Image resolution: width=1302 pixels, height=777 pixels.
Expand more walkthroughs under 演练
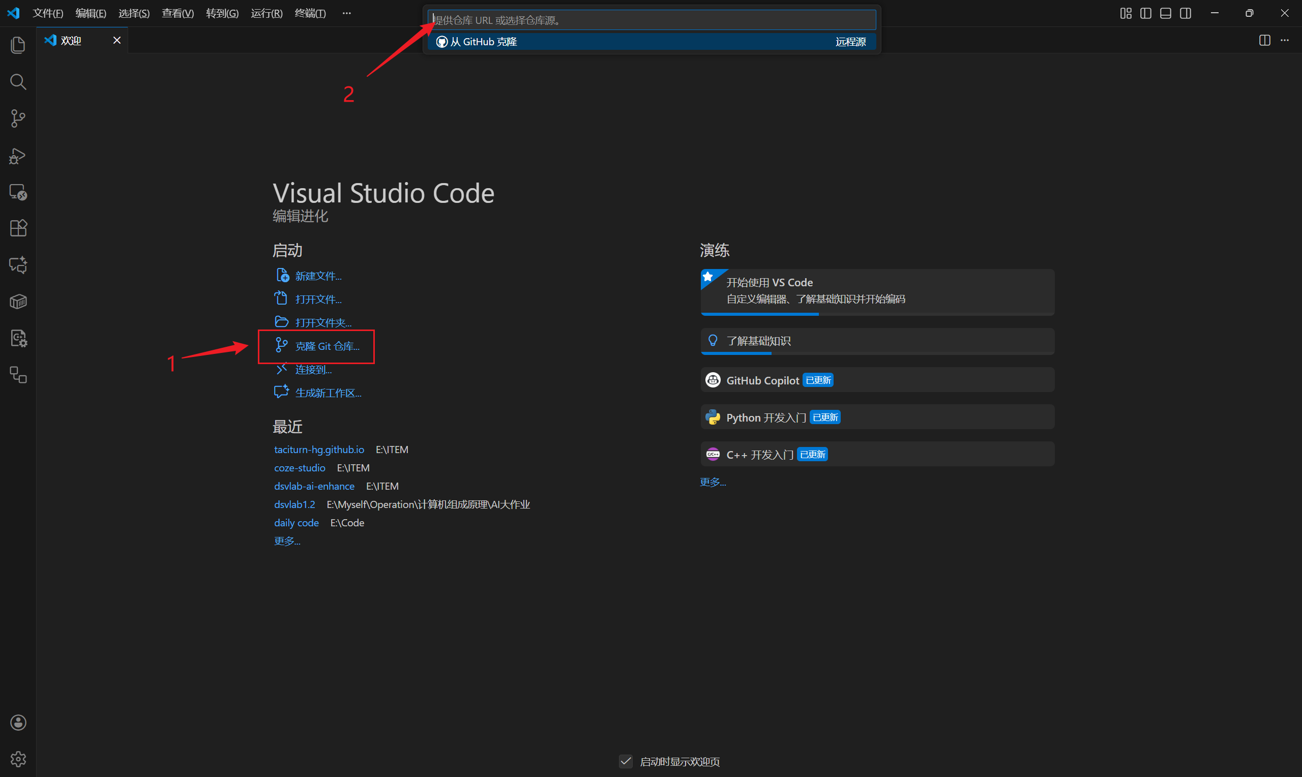(713, 482)
